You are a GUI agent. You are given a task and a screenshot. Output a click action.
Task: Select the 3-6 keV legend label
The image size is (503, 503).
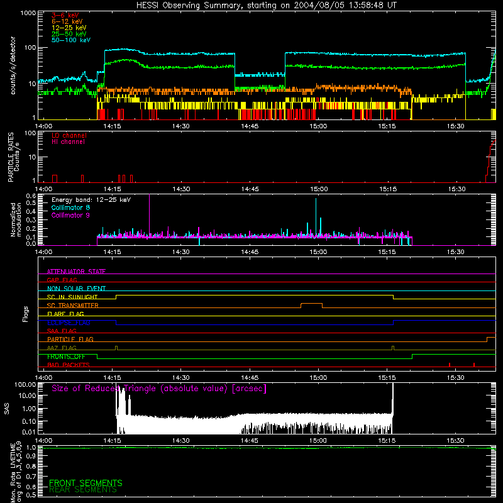click(x=65, y=15)
